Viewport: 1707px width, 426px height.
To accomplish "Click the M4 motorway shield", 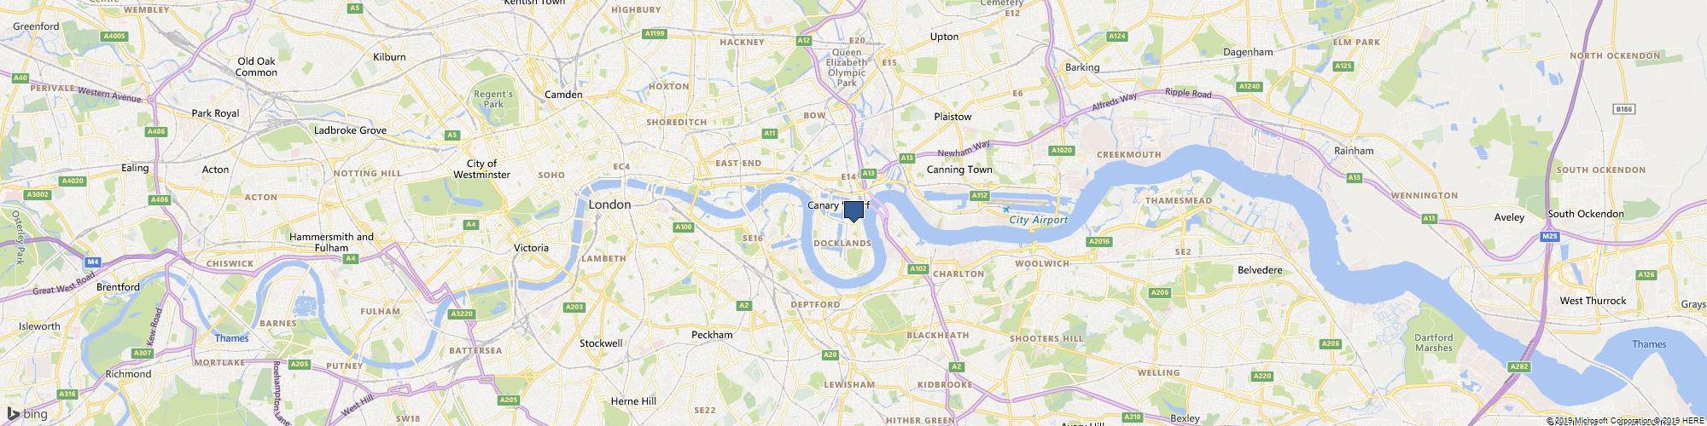I will tap(92, 262).
